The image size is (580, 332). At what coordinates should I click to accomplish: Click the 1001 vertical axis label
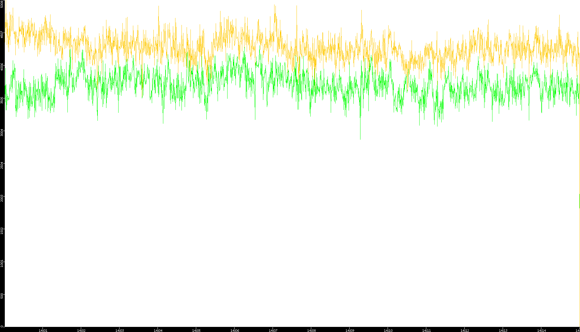(x=2, y=263)
